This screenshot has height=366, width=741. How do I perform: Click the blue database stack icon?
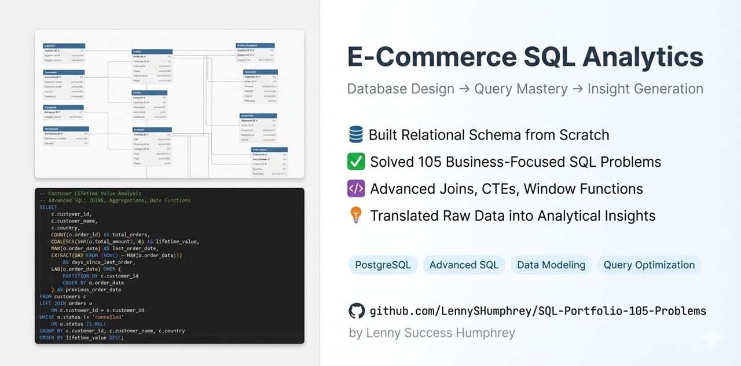coord(356,135)
